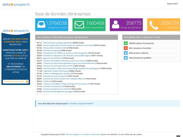Screen dimensions: 183x137
Task: Click Accédez à l'espace membre link
Action: (81, 103)
